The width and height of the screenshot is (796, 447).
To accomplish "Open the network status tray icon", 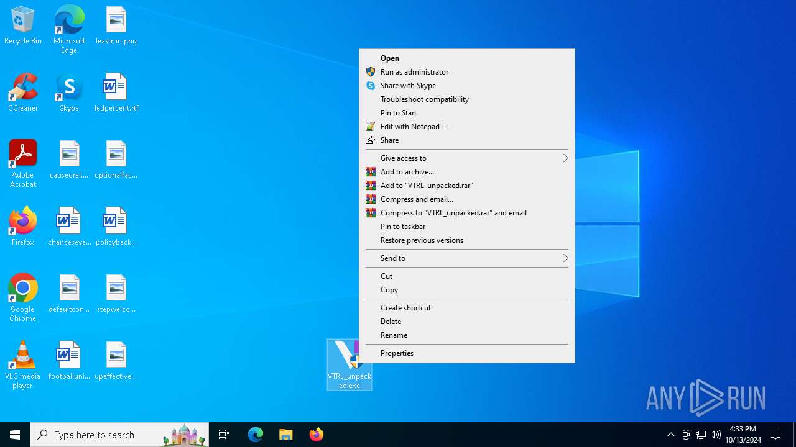I will coord(701,435).
